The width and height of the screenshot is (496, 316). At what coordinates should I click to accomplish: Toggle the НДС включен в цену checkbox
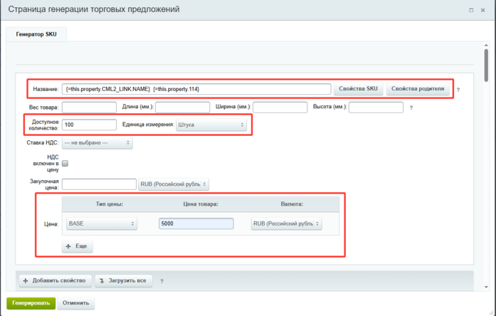tap(65, 163)
